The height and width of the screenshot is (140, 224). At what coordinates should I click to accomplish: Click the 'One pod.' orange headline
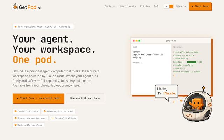point(35,59)
